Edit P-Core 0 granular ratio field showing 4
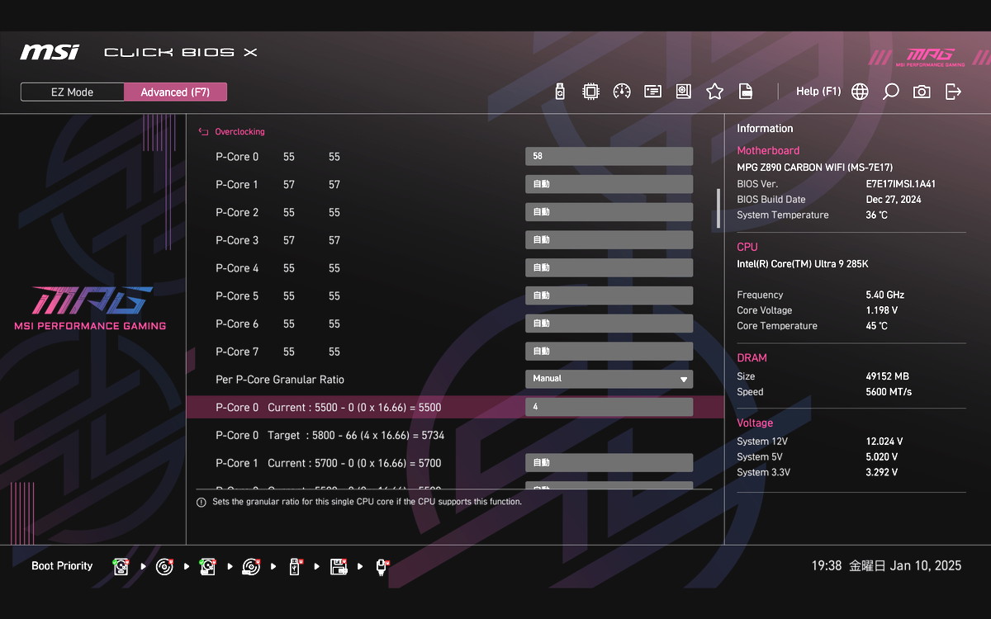 609,407
